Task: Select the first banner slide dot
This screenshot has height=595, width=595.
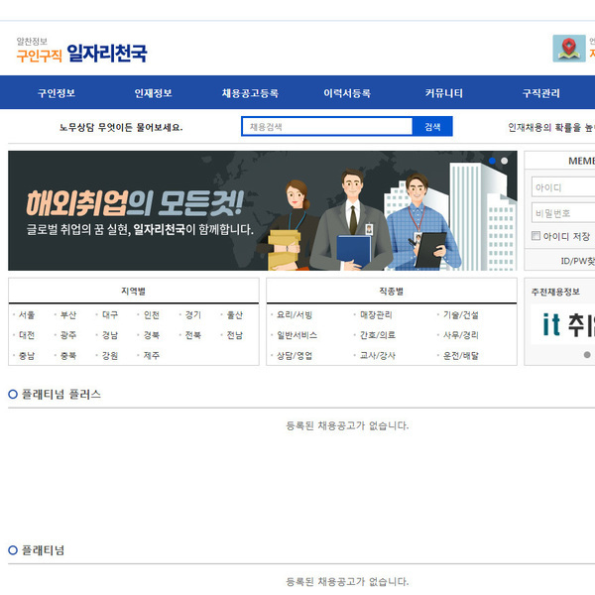Action: (492, 161)
